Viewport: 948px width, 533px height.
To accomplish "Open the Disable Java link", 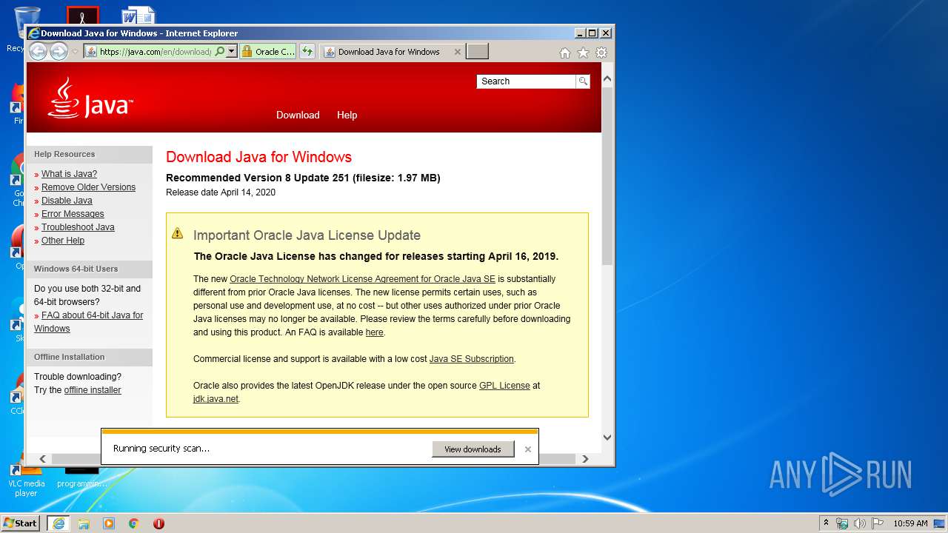I will [67, 201].
